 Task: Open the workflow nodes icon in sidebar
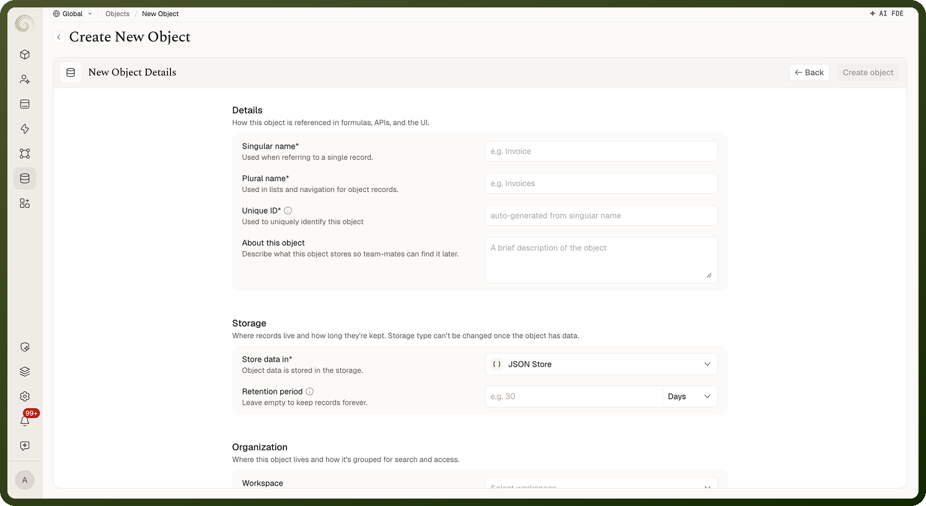25,154
